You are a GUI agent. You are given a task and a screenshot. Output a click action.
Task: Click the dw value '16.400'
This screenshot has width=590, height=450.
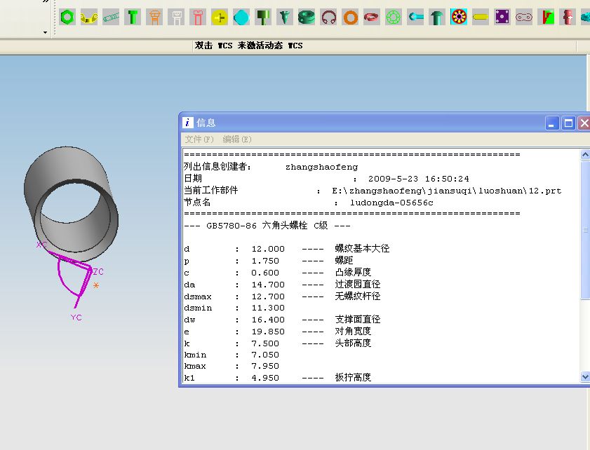268,320
